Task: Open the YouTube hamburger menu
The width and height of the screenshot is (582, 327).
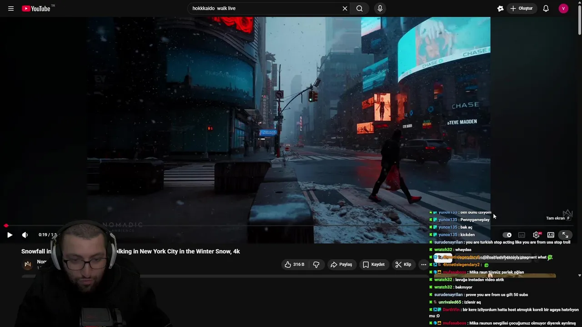Action: pyautogui.click(x=11, y=9)
